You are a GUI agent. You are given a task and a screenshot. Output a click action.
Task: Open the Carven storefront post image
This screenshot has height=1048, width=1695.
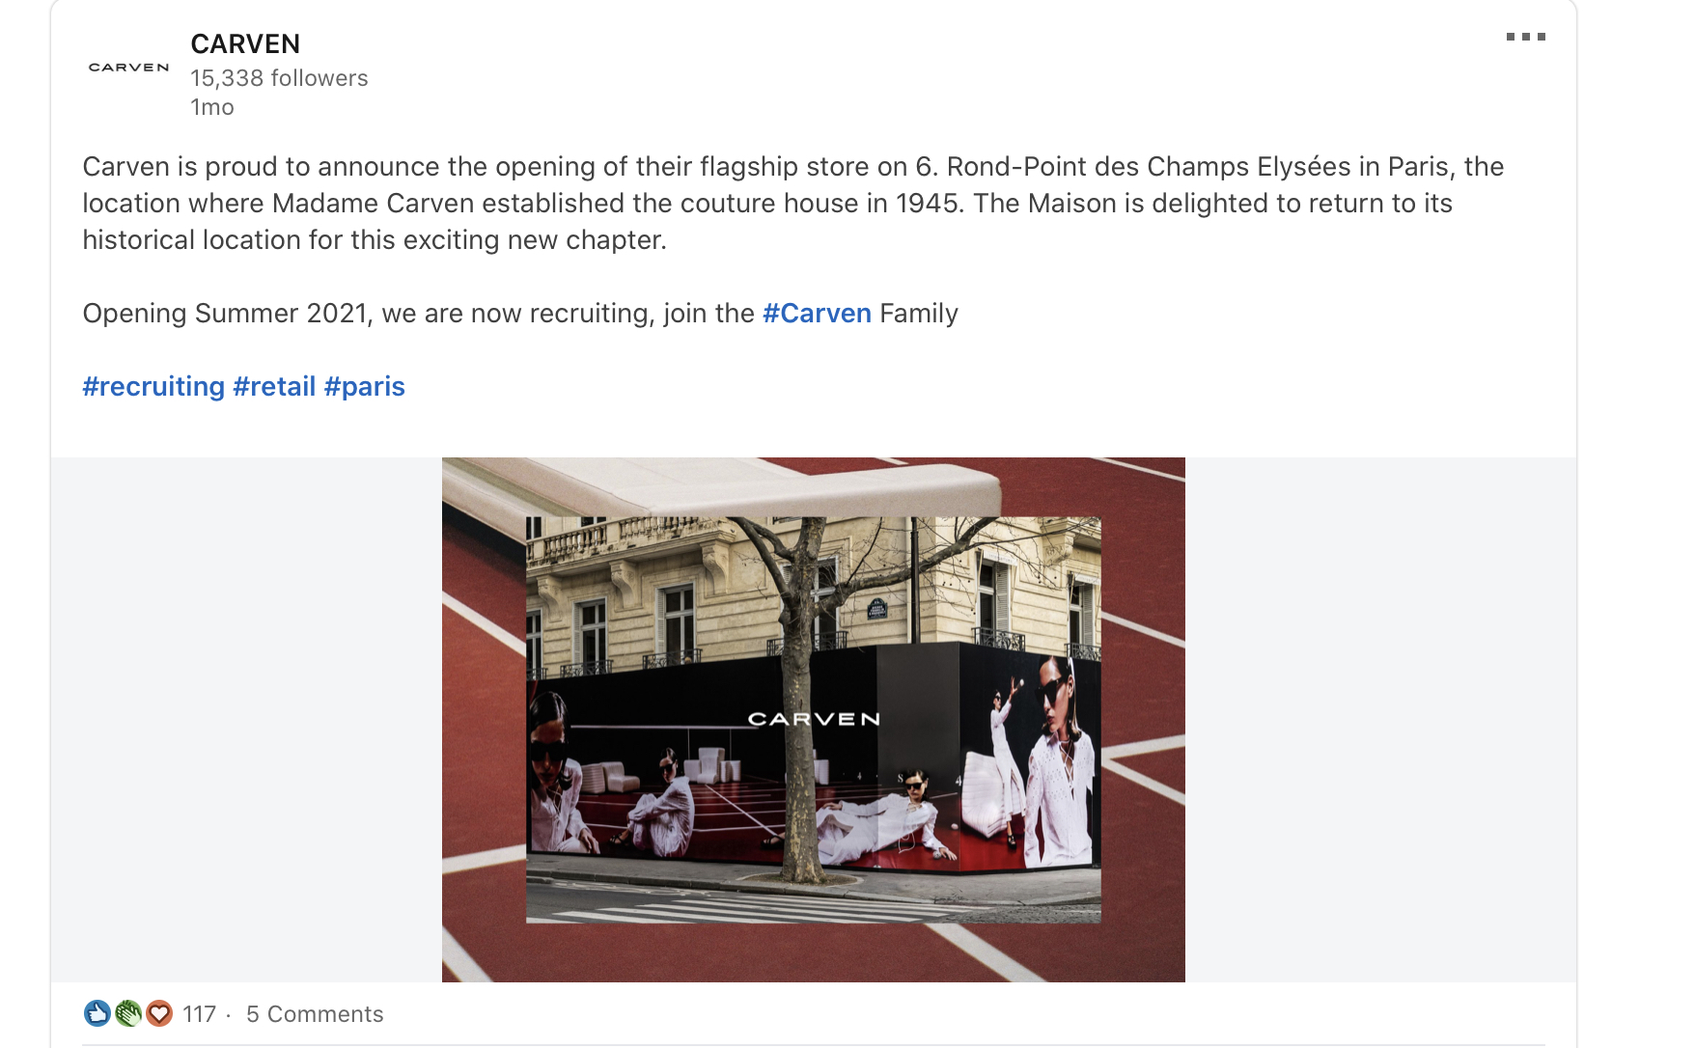click(x=814, y=720)
